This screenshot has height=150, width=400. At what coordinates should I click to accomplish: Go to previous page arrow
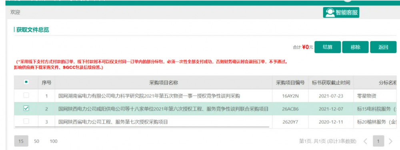point(365,141)
